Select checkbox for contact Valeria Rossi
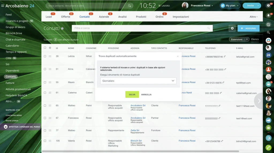 pos(45,141)
